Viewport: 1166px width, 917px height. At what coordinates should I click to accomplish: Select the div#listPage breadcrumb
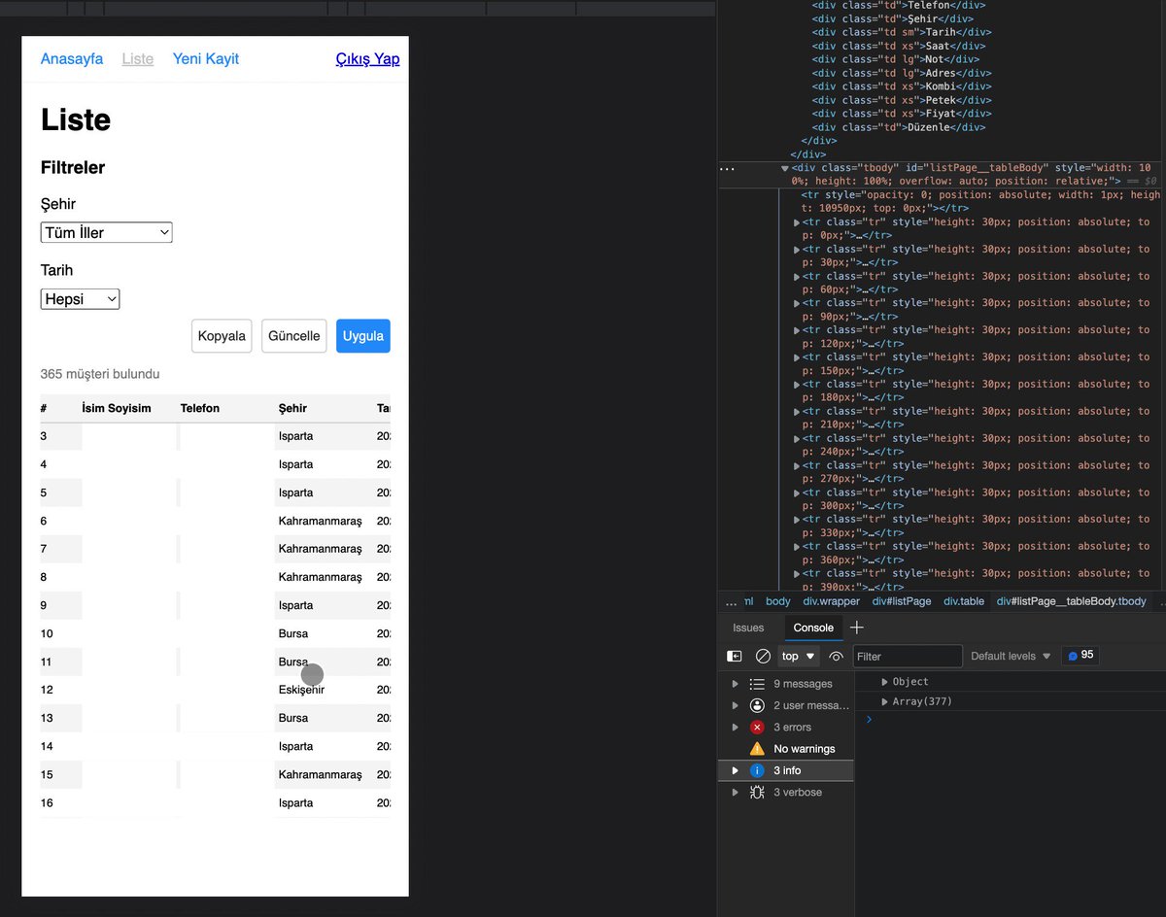902,602
